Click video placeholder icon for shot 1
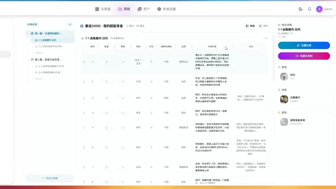 [x=123, y=62]
